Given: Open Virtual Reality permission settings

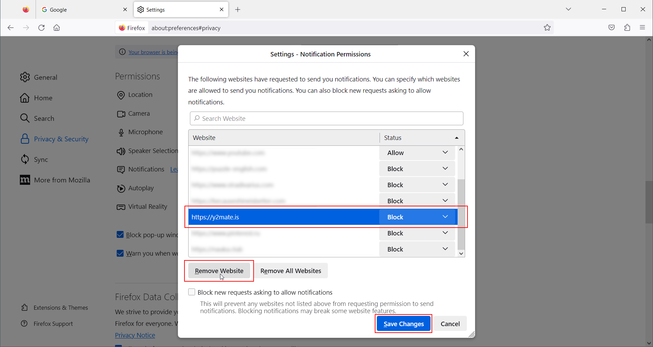Looking at the screenshot, I should point(147,206).
